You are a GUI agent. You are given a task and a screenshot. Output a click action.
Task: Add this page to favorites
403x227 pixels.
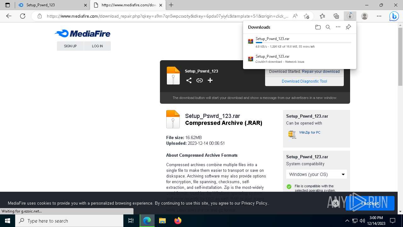tap(306, 16)
